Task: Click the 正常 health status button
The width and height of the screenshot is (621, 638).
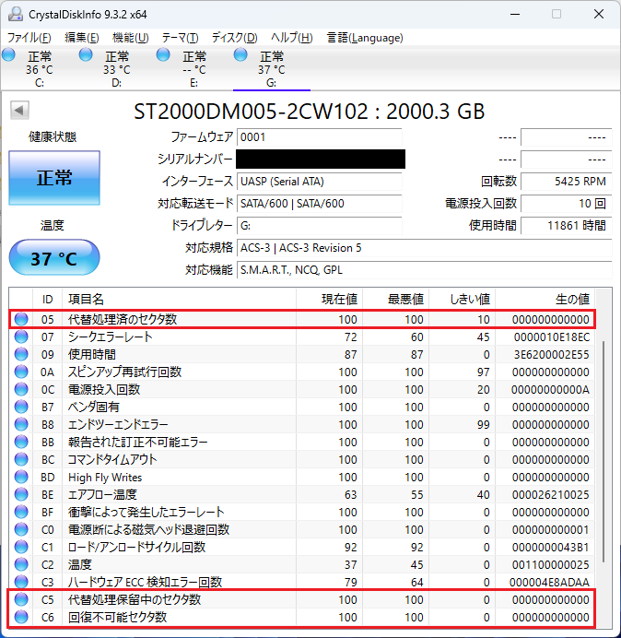Action: [x=54, y=178]
